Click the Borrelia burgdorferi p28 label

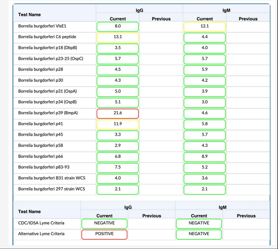coord(41,69)
